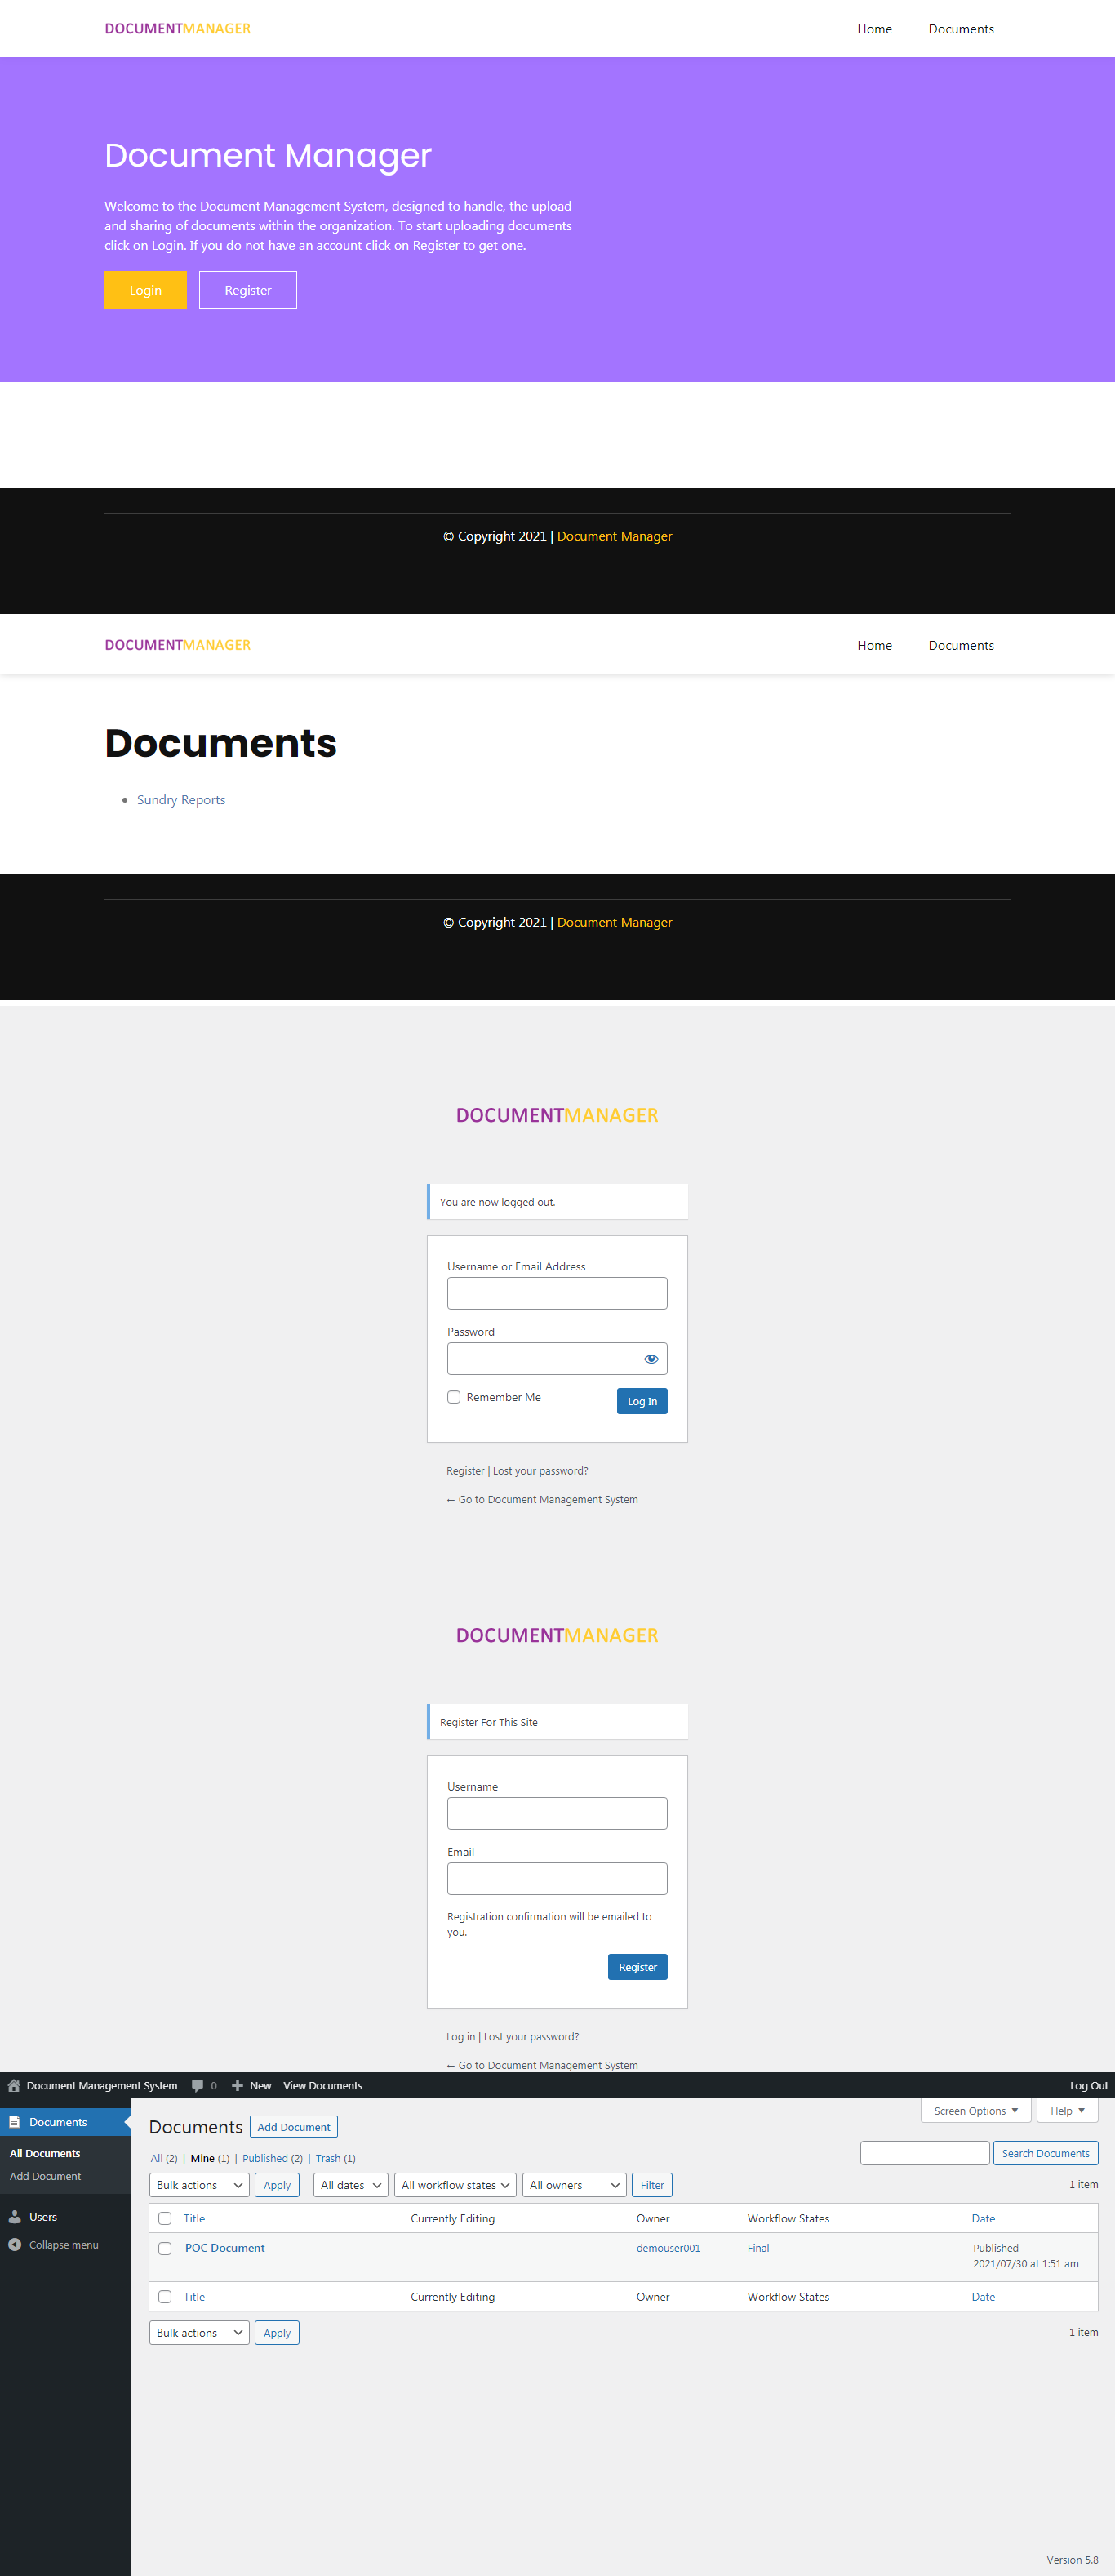Check the select-all box in table header row
The width and height of the screenshot is (1115, 2576).
click(x=165, y=2218)
